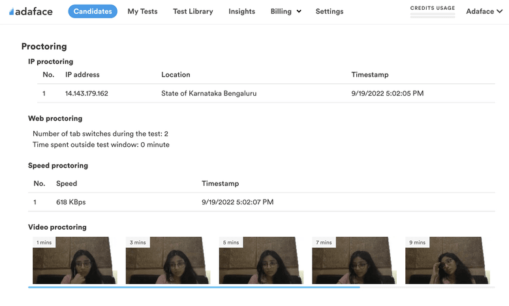Click the video proctoring horizontal scrollbar

point(194,287)
